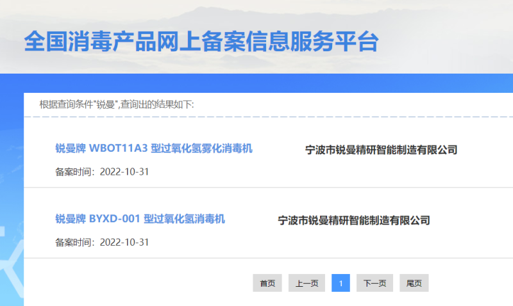The width and height of the screenshot is (513, 306).
Task: Click 备案时间 label under the WBOT11A3 result
Action: point(74,172)
